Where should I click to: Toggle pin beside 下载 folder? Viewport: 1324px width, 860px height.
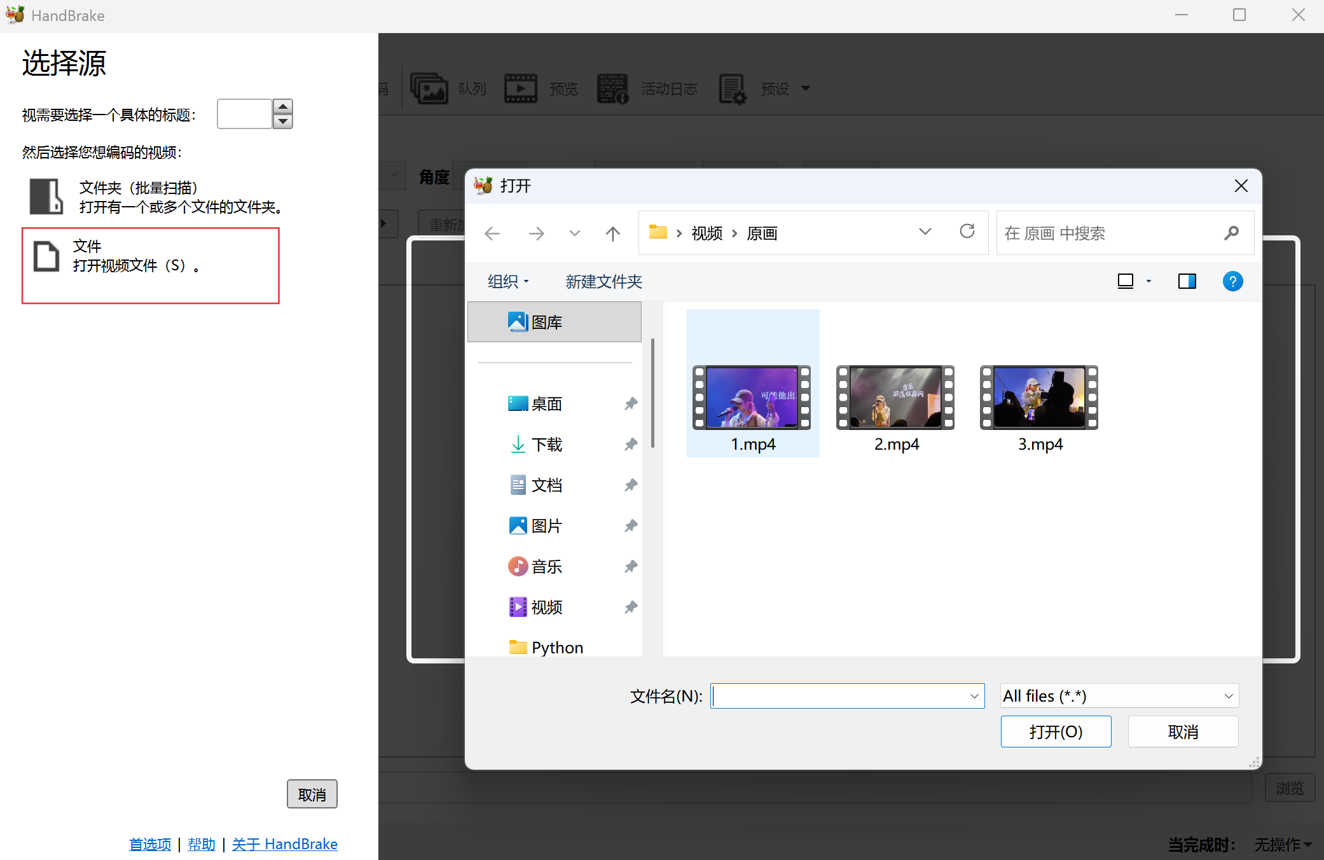[630, 445]
